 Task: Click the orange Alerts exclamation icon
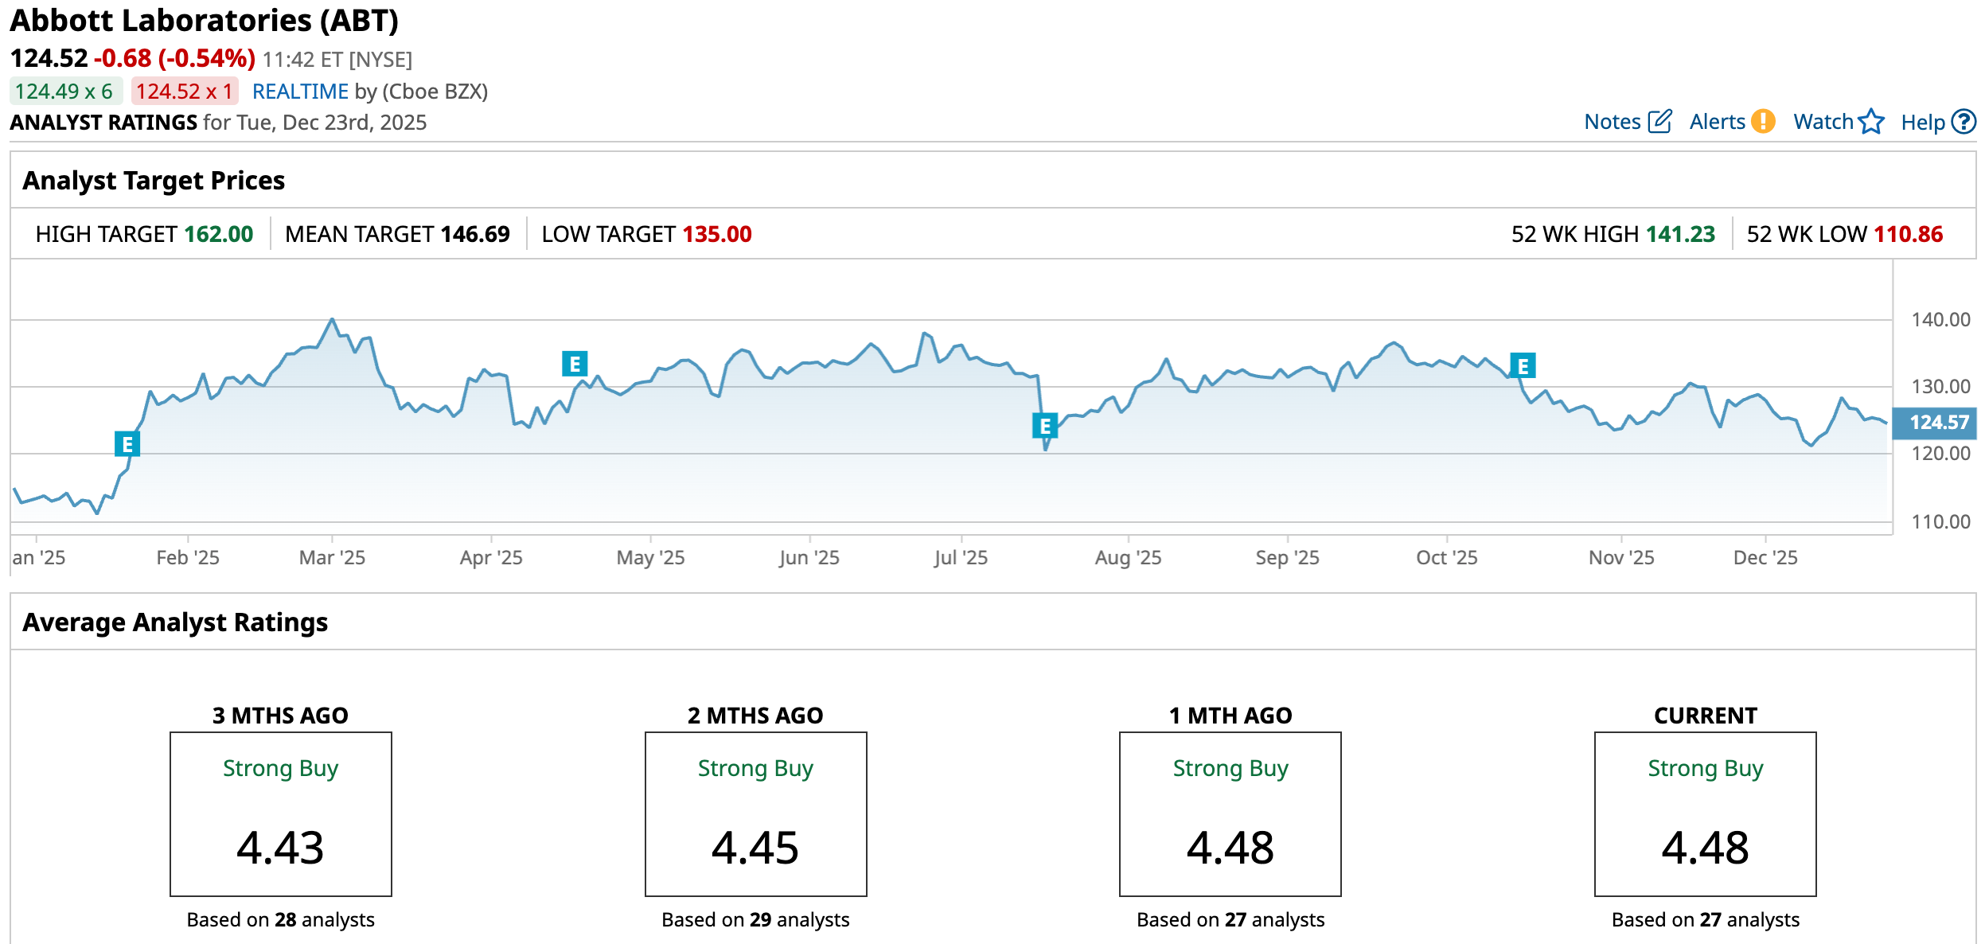[x=1764, y=122]
